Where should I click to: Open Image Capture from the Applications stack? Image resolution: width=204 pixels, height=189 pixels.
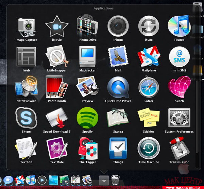26,28
